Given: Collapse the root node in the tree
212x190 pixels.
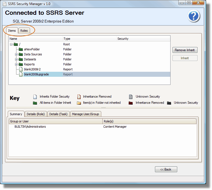Looking at the screenshot, I should [x=11, y=44].
